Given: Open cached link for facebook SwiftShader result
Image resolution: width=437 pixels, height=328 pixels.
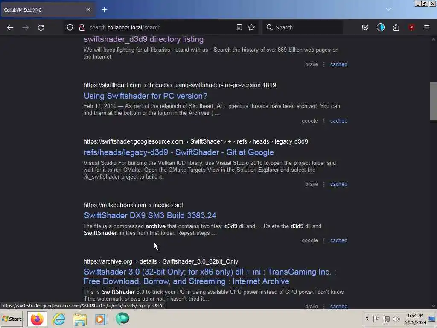Looking at the screenshot, I should coord(338,240).
